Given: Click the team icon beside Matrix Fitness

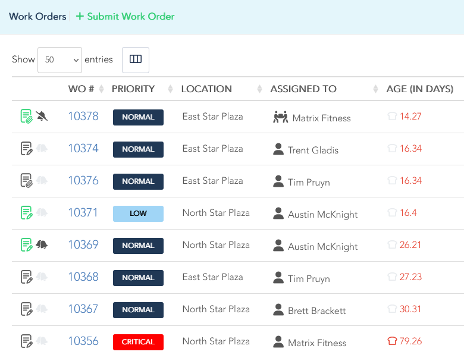Looking at the screenshot, I should coord(281,117).
